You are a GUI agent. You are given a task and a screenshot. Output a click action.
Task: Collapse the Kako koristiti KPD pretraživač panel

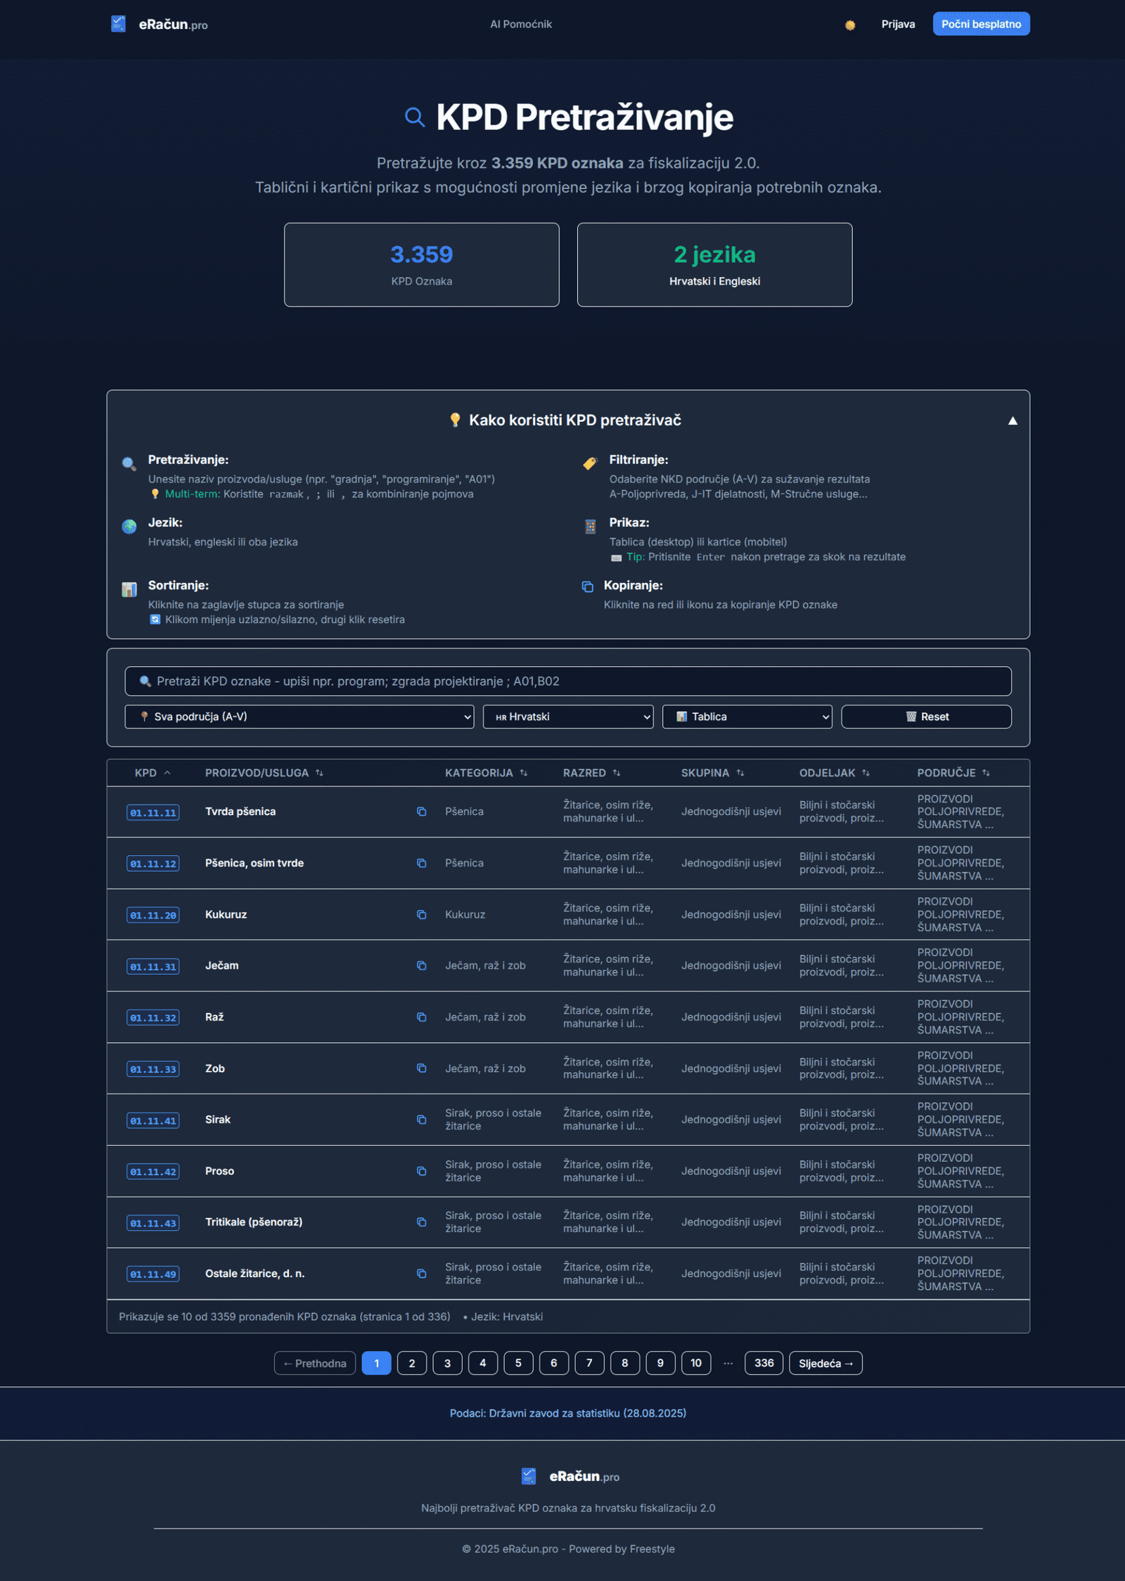tap(1012, 421)
